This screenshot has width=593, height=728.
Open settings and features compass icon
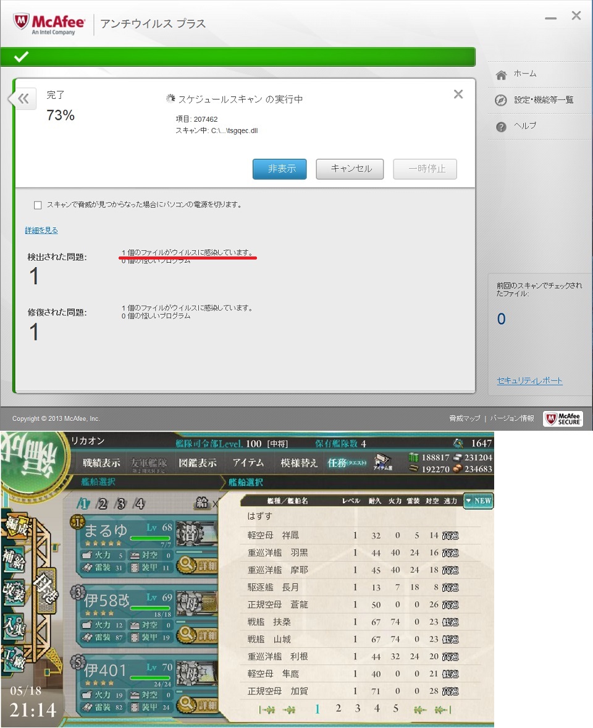pos(501,101)
